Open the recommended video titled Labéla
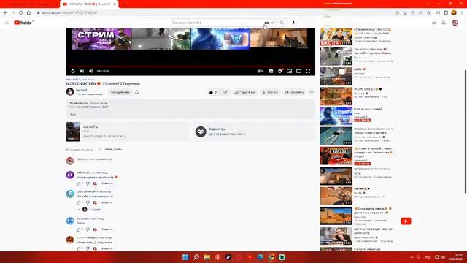 point(336,76)
